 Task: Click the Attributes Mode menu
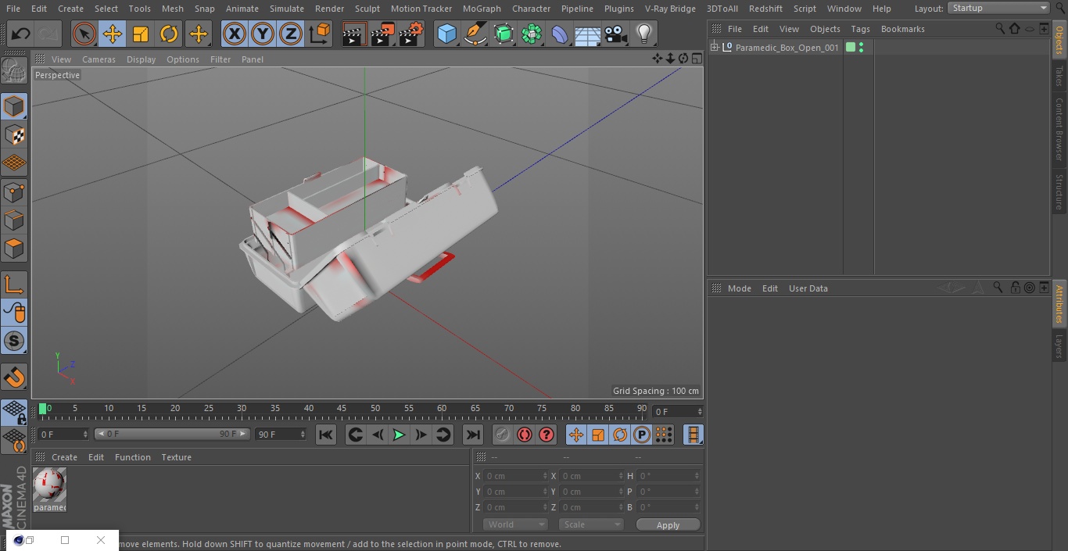click(739, 288)
